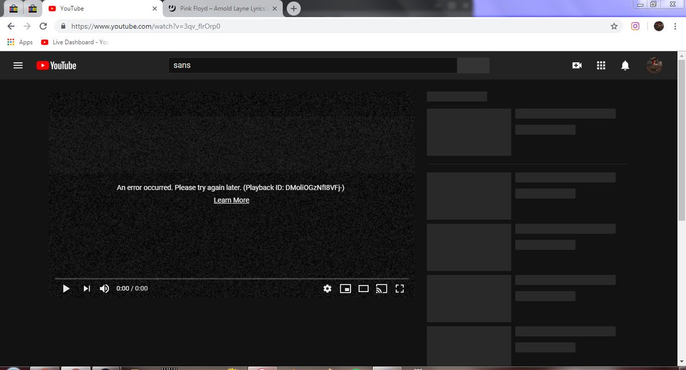Switch to the first pinned tab
Image resolution: width=686 pixels, height=370 pixels.
13,9
